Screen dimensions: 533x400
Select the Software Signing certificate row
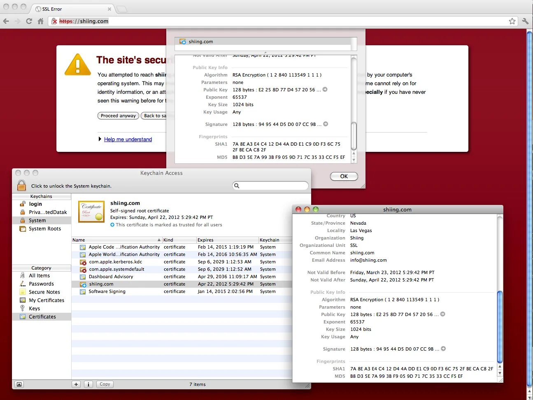(182, 291)
